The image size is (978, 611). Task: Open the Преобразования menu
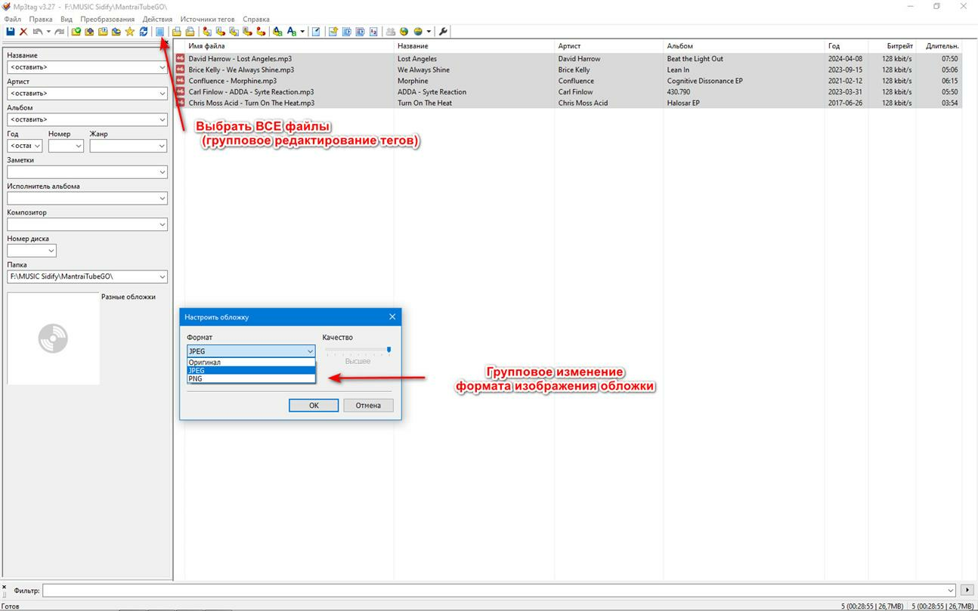click(x=107, y=19)
